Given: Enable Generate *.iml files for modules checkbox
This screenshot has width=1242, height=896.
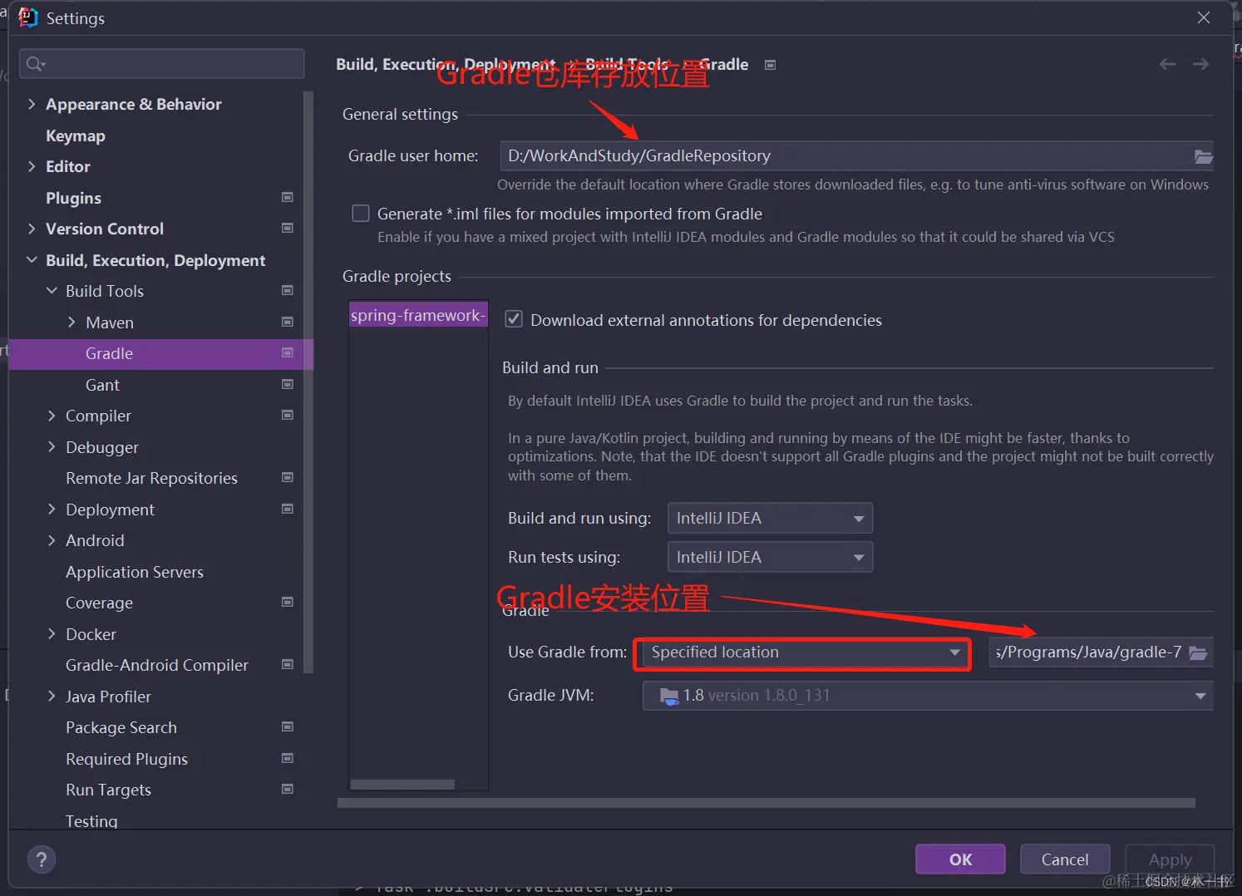Looking at the screenshot, I should pyautogui.click(x=361, y=214).
